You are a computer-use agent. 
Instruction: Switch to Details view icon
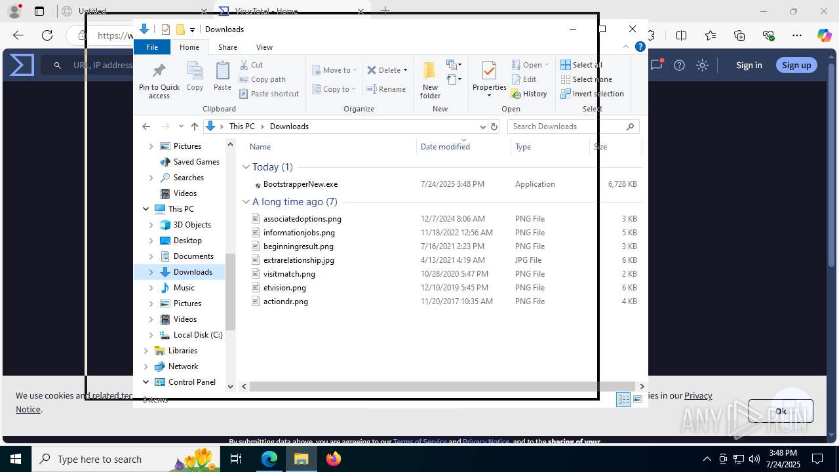pos(623,400)
